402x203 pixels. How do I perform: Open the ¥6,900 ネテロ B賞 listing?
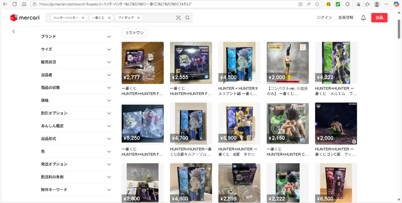[x=239, y=130]
